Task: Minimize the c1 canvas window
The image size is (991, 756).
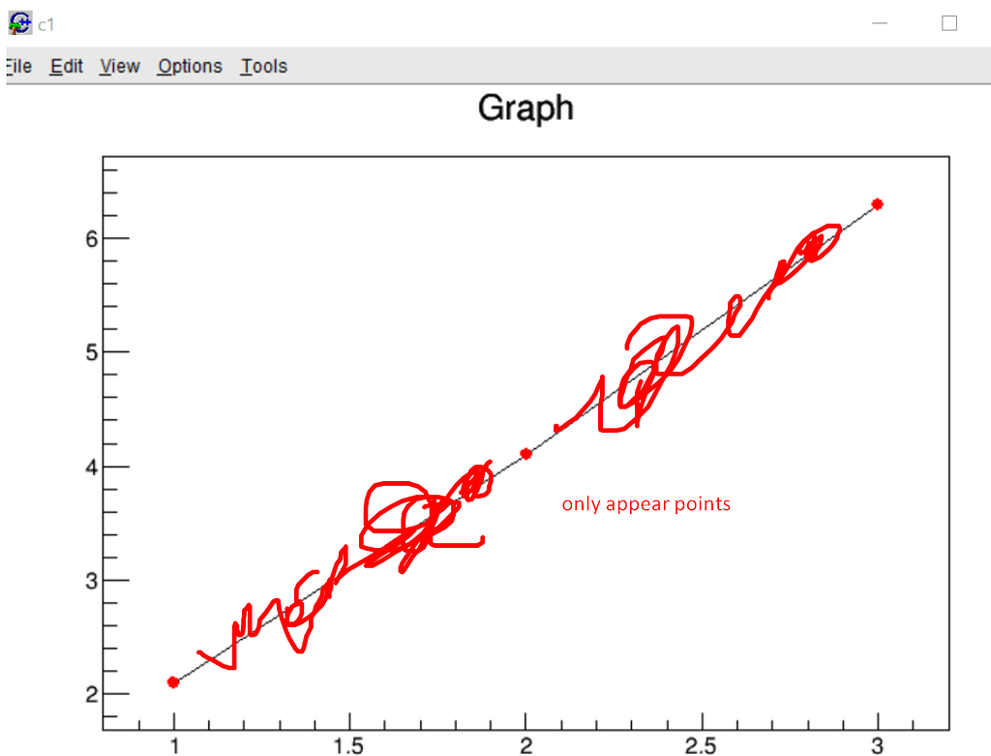Action: 879,21
